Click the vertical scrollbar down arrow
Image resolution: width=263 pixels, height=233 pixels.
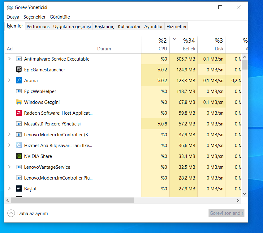[244, 194]
